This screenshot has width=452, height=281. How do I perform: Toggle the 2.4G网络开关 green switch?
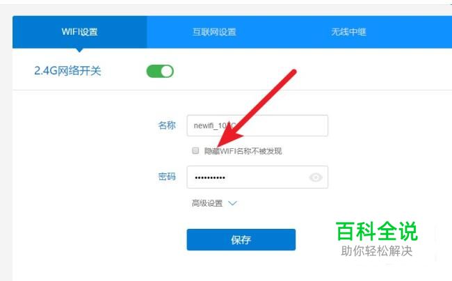160,71
